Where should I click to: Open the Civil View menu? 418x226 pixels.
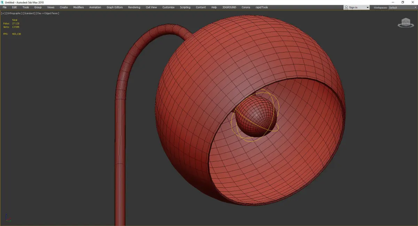click(x=151, y=7)
